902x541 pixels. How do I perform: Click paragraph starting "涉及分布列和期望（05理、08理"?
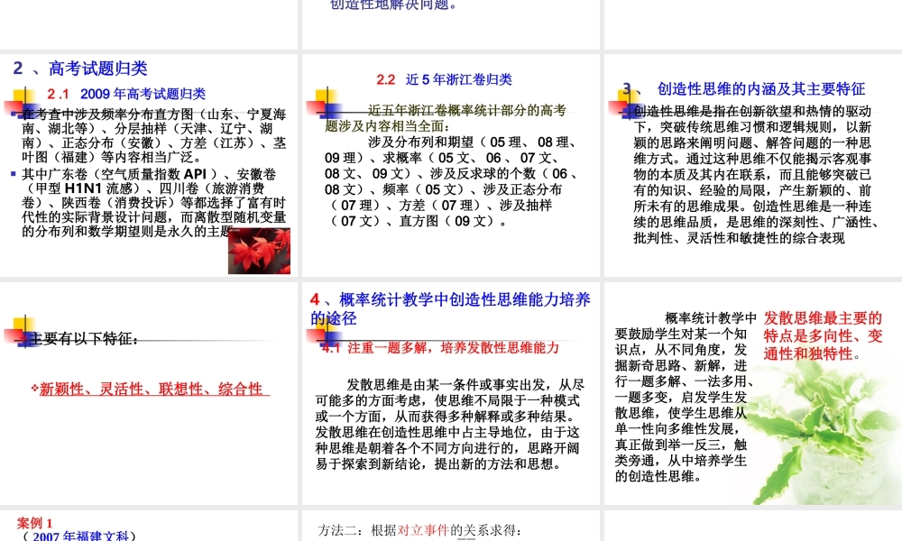(x=451, y=181)
